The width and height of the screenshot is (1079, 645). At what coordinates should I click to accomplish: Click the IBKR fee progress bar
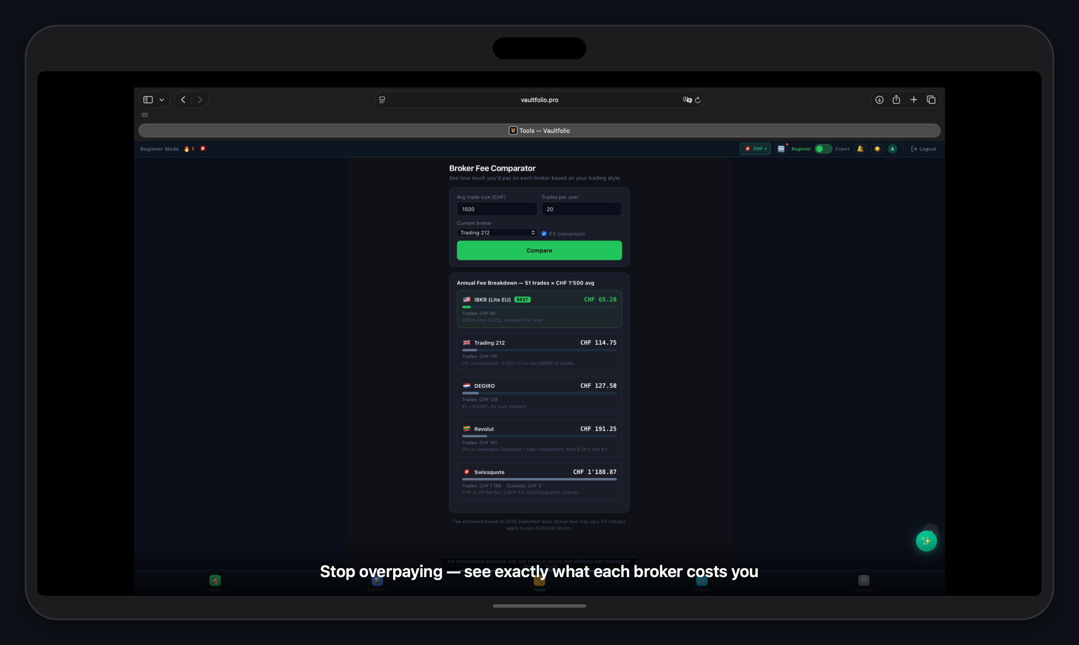(539, 307)
